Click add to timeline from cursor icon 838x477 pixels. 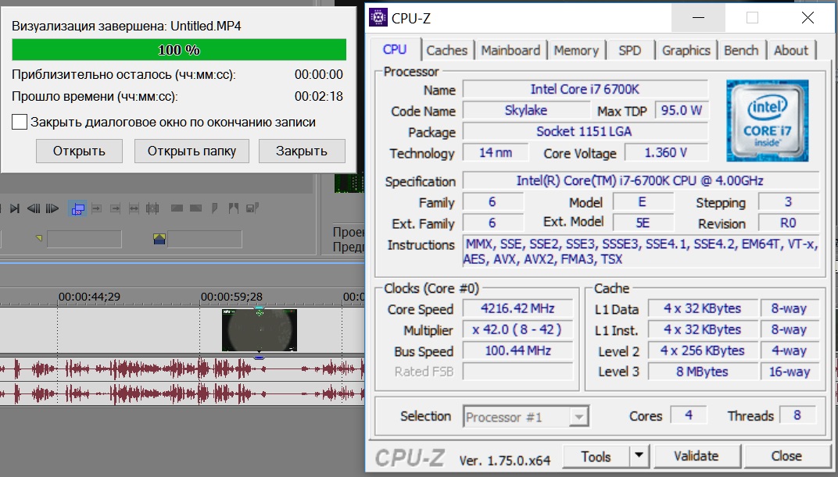pyautogui.click(x=97, y=208)
